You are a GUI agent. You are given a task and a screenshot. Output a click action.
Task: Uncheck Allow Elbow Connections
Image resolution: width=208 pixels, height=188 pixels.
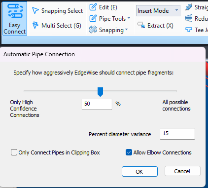click(x=129, y=152)
